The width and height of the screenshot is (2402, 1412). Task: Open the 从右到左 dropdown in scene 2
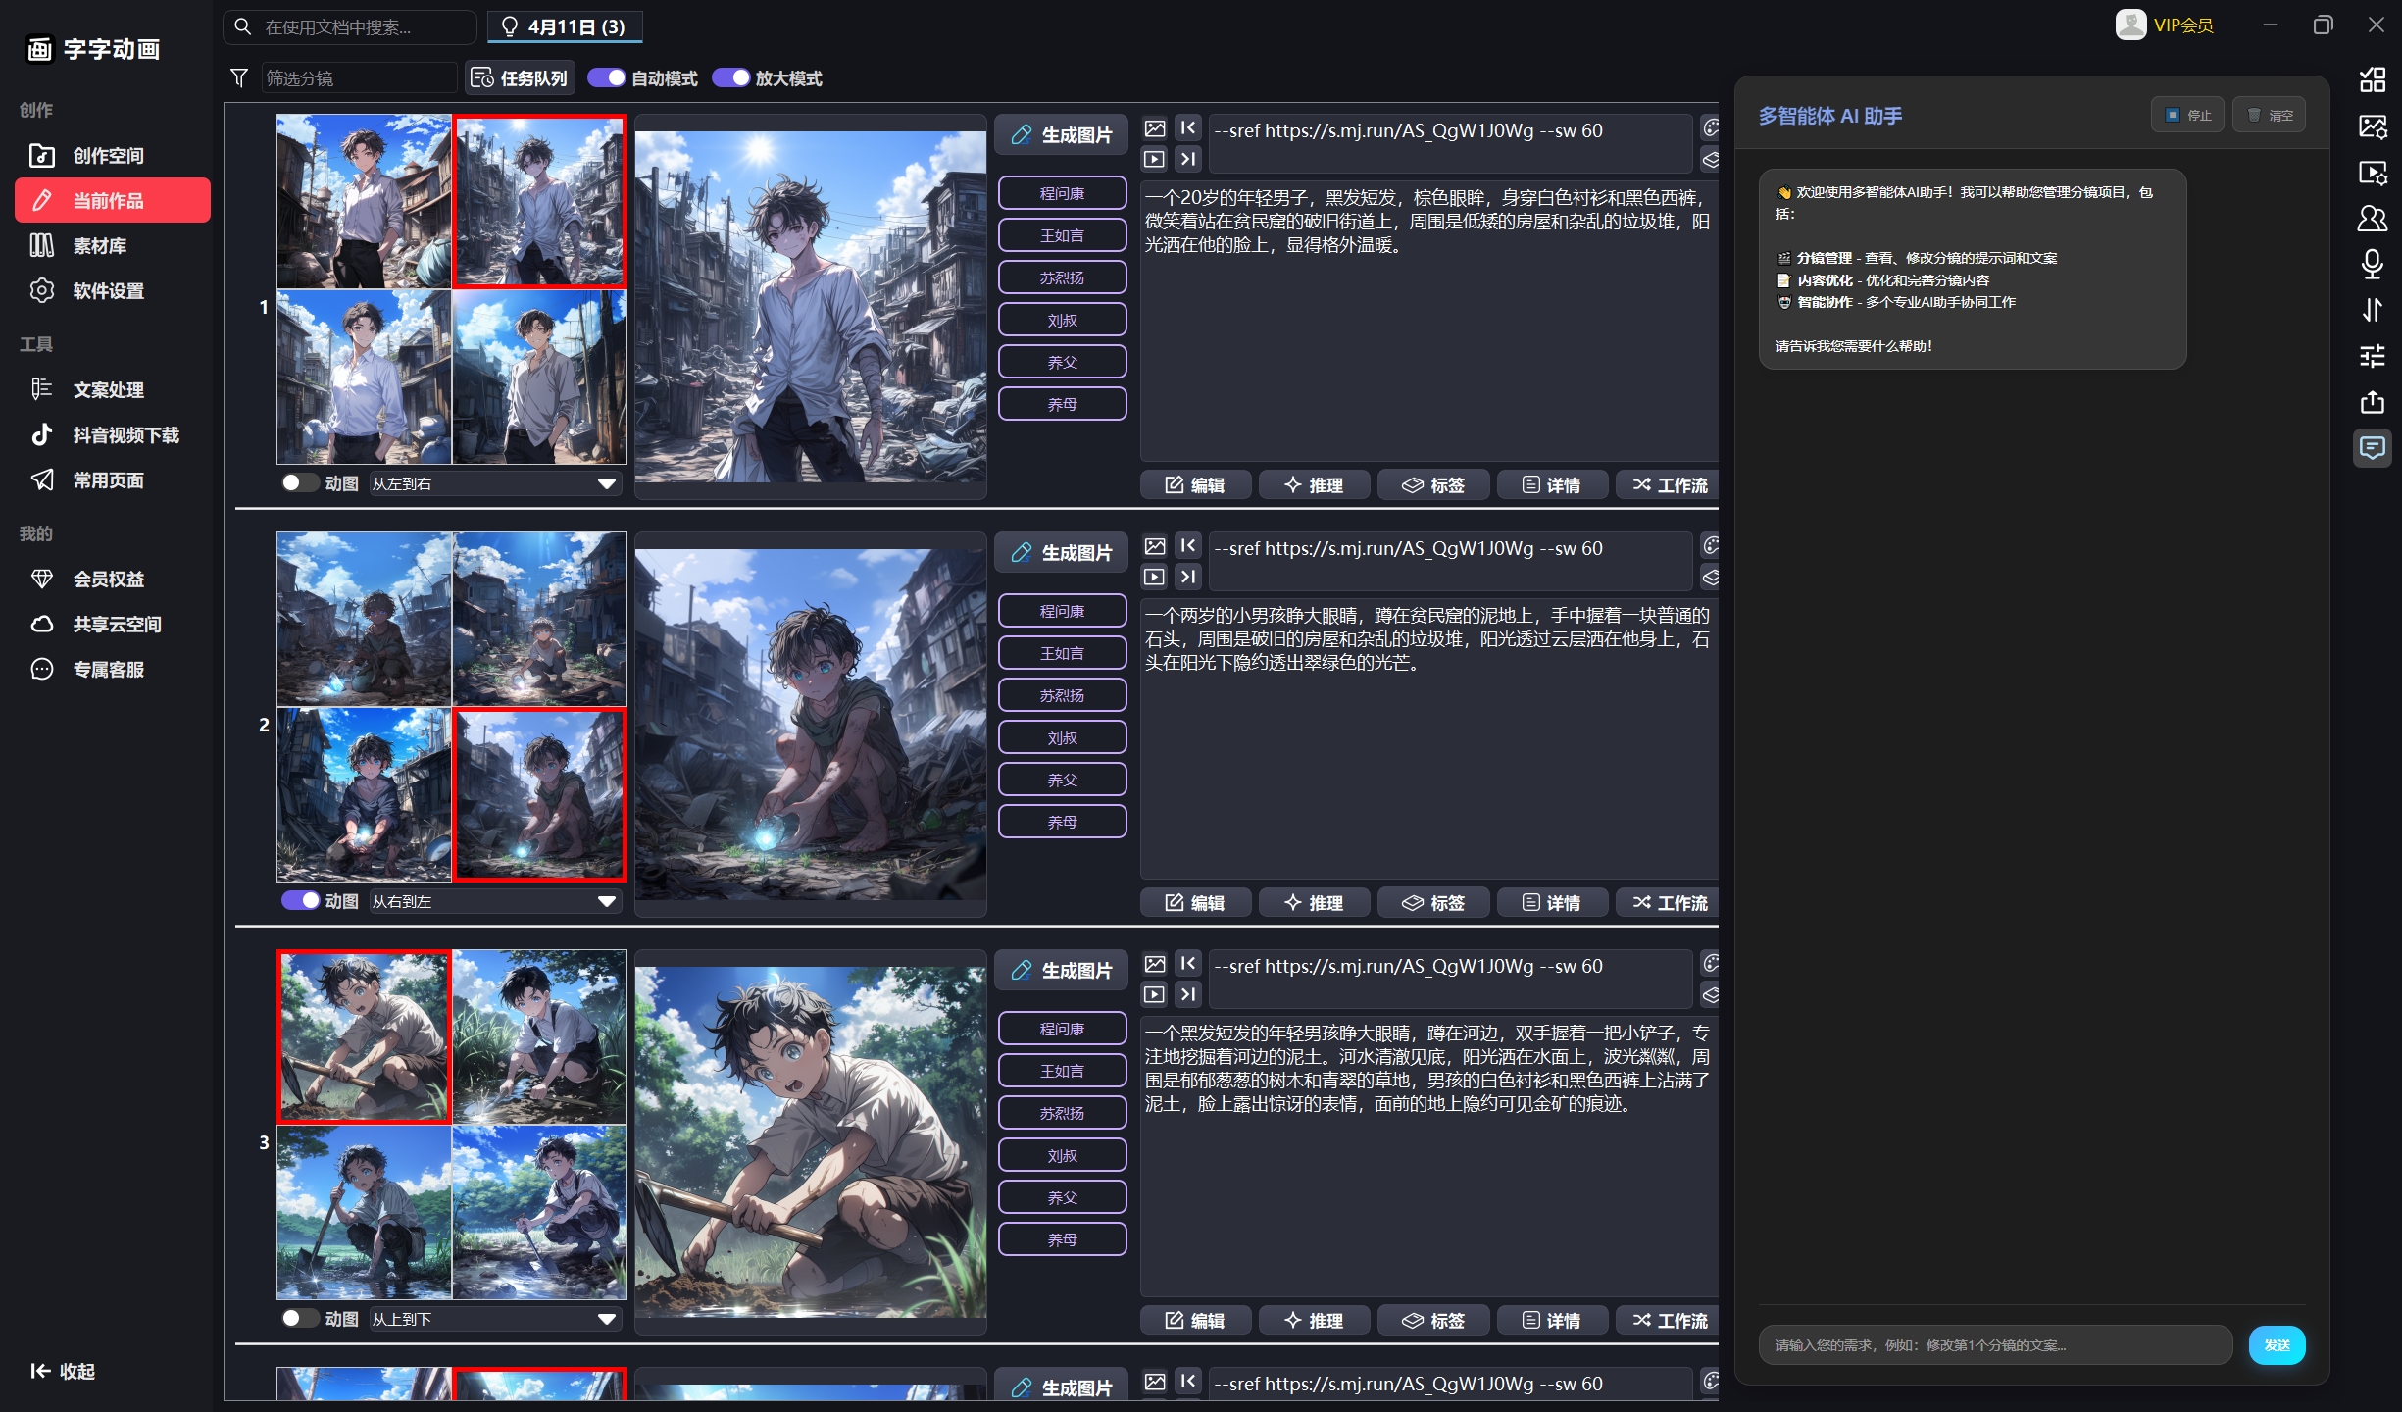tap(495, 901)
